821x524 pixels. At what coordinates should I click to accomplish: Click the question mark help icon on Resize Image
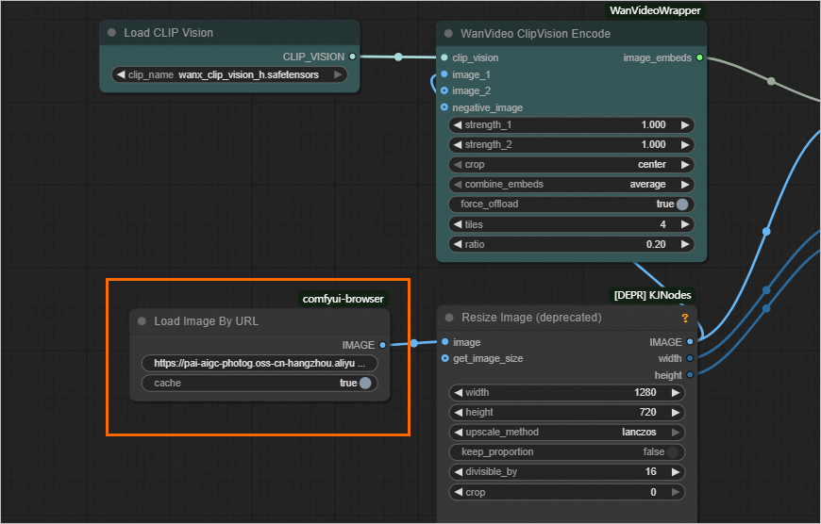coord(684,319)
